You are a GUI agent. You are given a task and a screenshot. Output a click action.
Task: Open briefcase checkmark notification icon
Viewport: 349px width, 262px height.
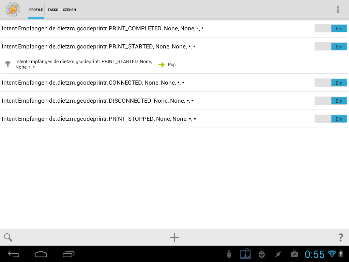294,254
